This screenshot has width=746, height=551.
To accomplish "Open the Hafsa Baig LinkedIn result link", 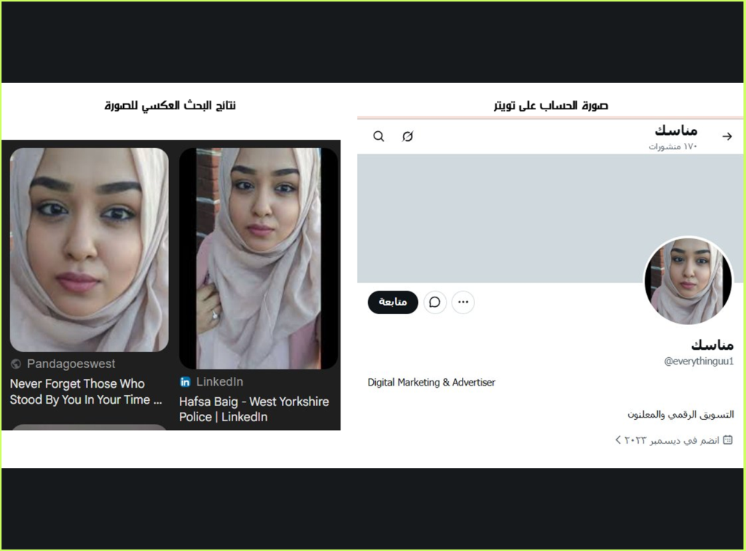I will (x=254, y=409).
